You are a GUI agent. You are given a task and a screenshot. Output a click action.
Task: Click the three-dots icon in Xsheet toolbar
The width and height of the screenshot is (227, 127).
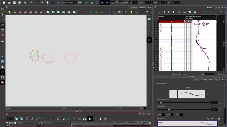coord(158,12)
